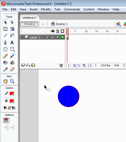This screenshot has height=142, width=126.
Task: Click the Scene 1 label
Action: click(62, 24)
